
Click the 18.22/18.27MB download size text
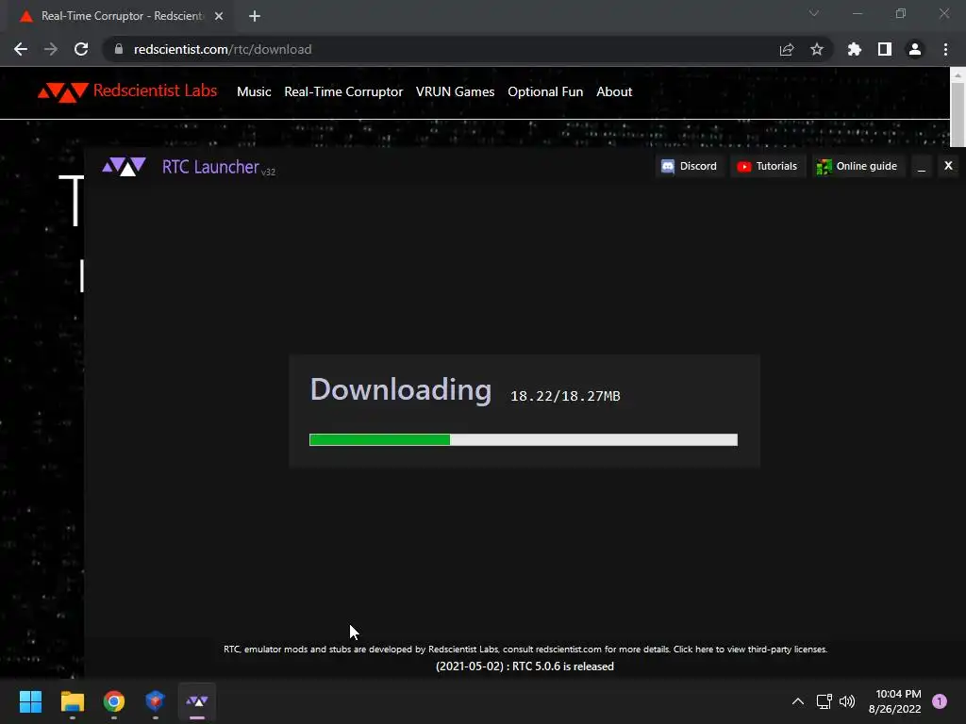565,396
